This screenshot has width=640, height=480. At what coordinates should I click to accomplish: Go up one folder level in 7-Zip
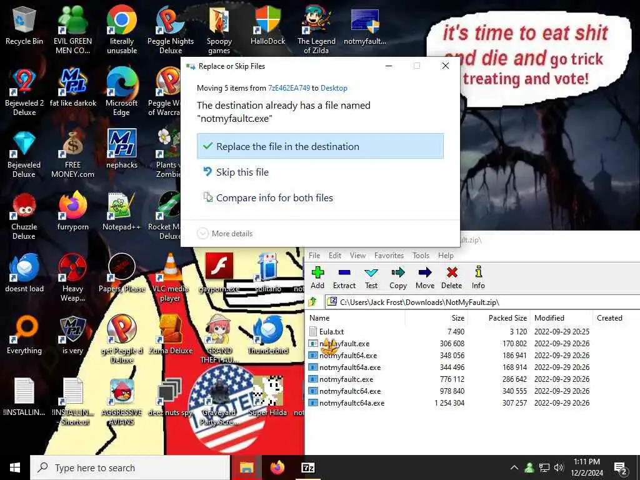pos(312,302)
